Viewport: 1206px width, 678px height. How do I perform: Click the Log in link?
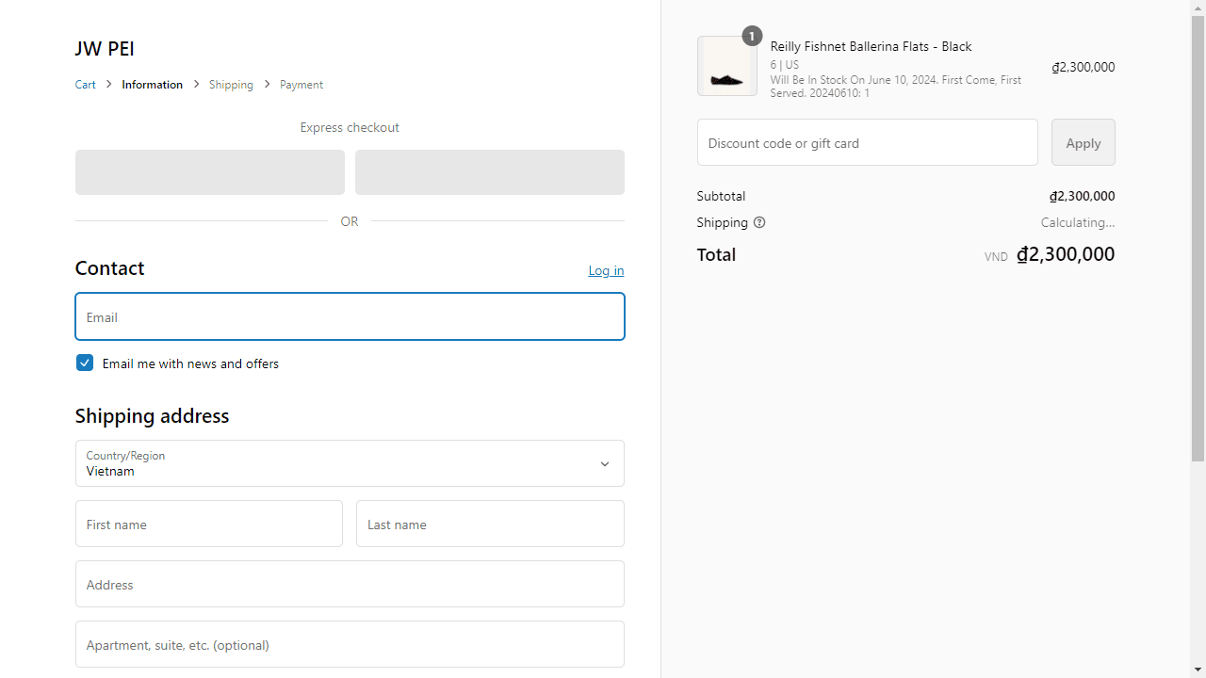point(606,270)
